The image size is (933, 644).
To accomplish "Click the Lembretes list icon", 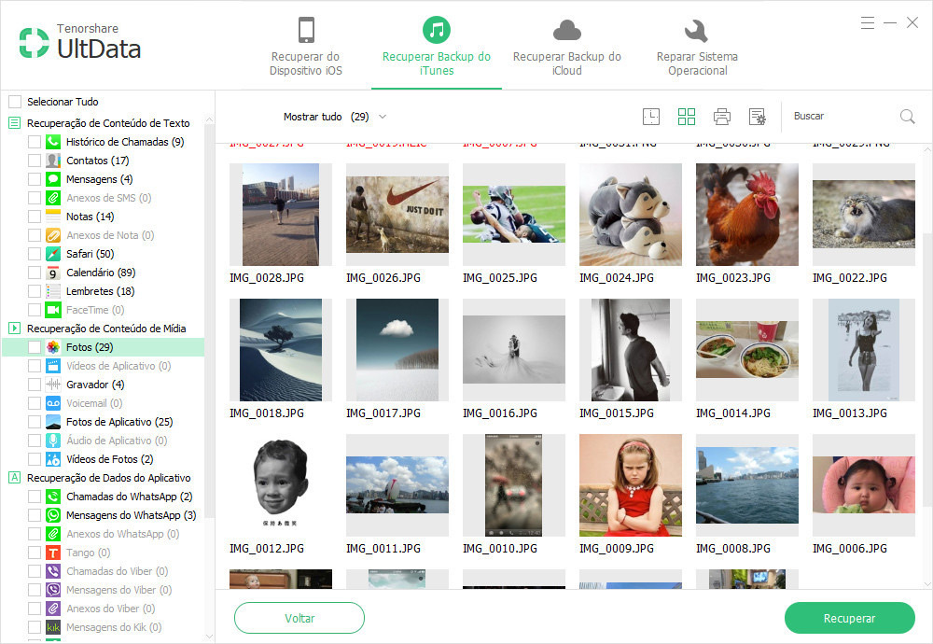I will [x=53, y=291].
